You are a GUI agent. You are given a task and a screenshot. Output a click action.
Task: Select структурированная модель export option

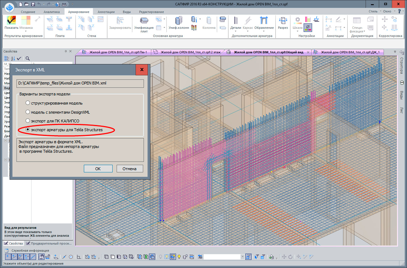coord(28,103)
